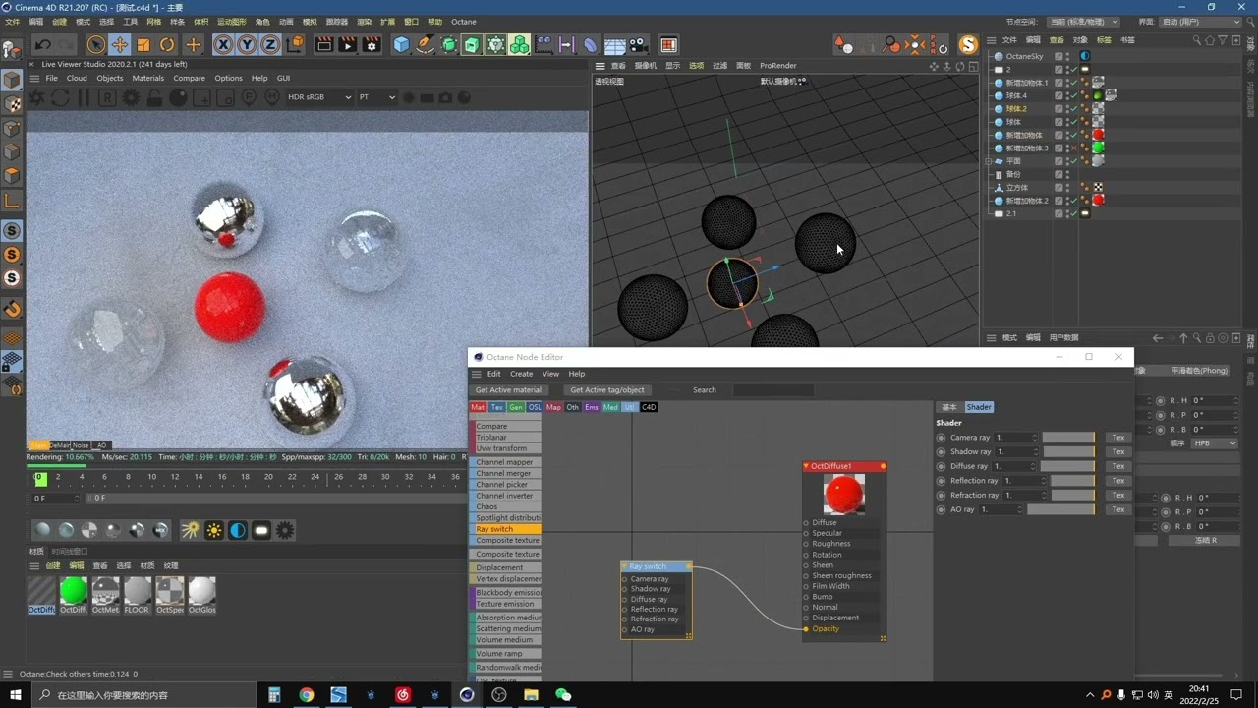Switch to Shader tab in node properties
Screen dimensions: 1258x708
(x=979, y=407)
